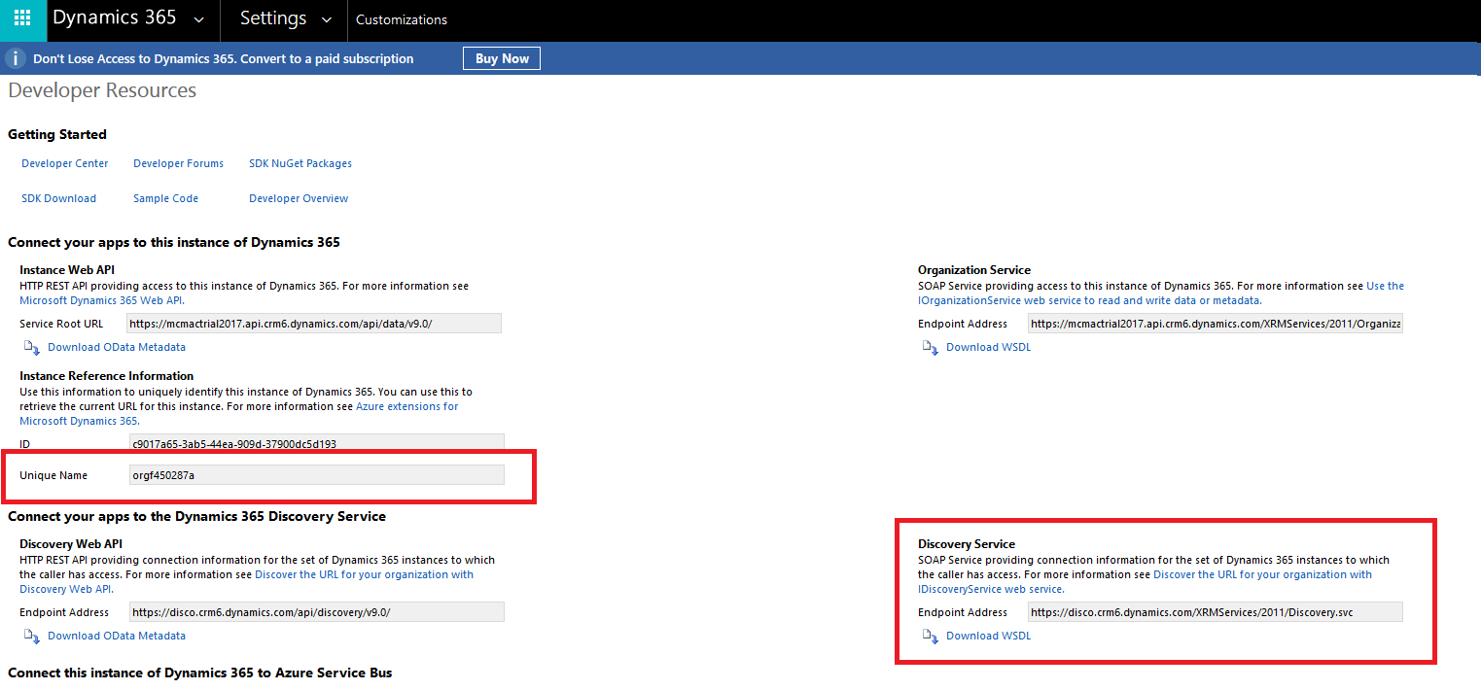Open the Sample Code link
The image size is (1481, 690).
pos(165,198)
